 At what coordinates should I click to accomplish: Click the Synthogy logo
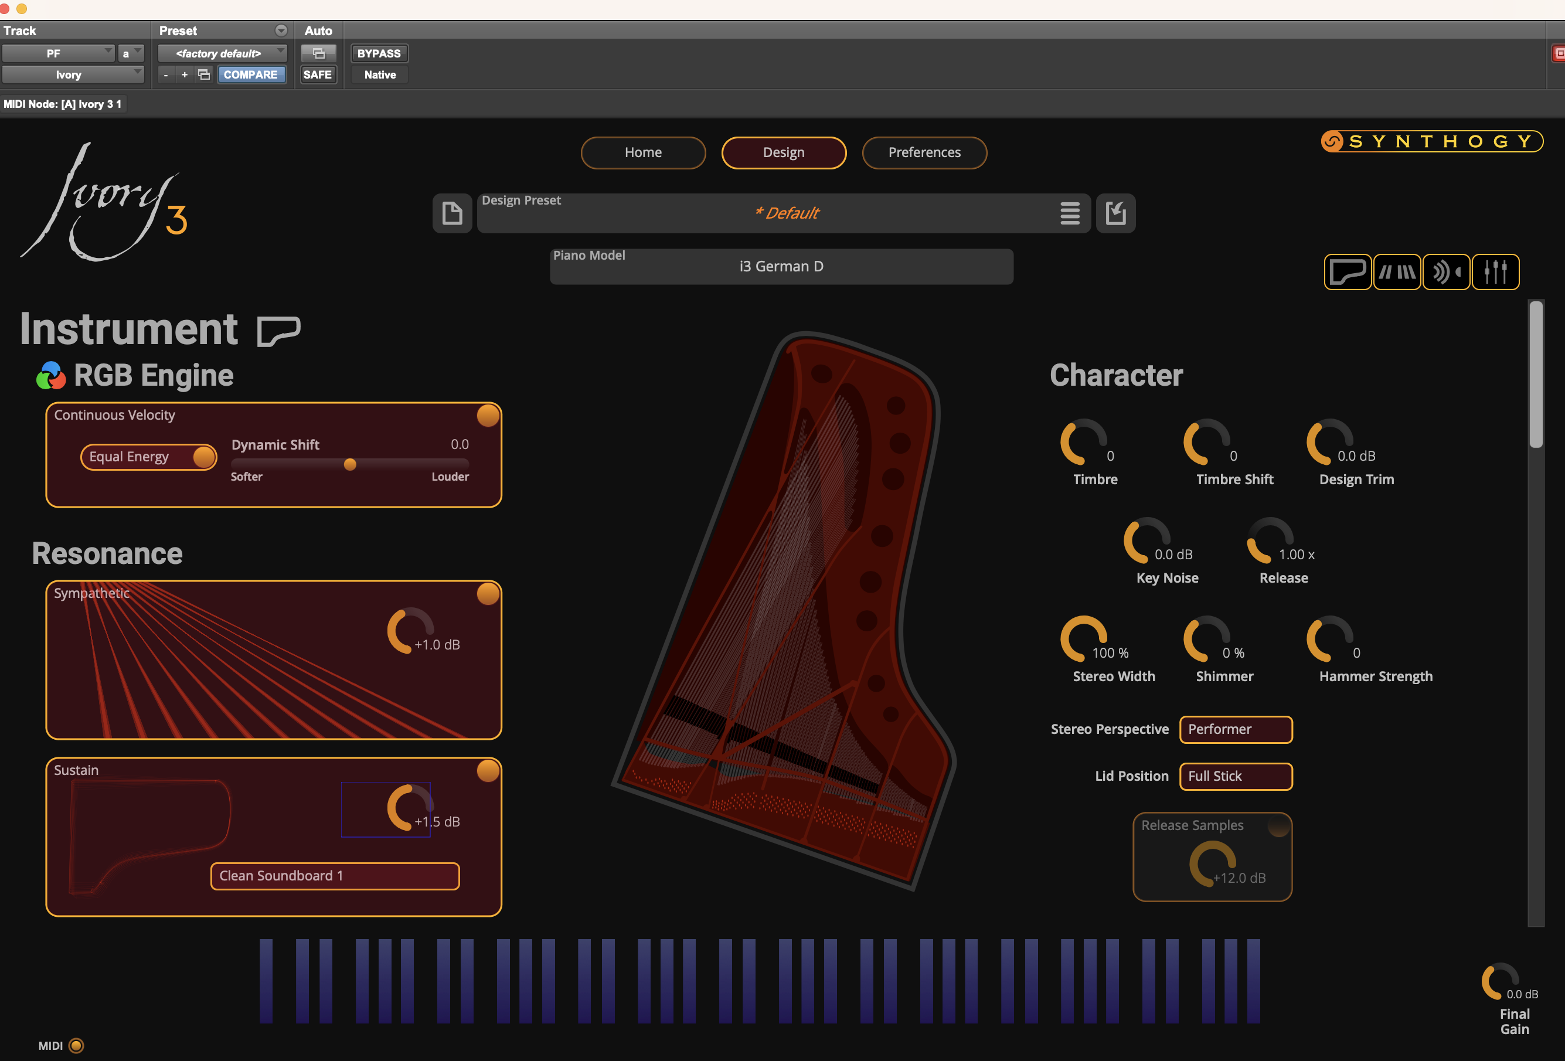pos(1432,141)
